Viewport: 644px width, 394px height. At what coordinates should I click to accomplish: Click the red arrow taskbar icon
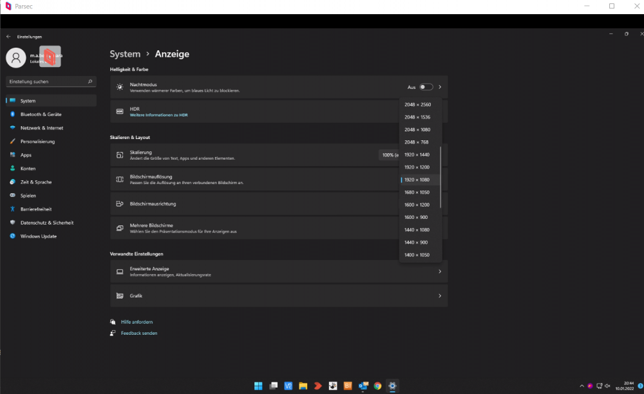(x=318, y=386)
